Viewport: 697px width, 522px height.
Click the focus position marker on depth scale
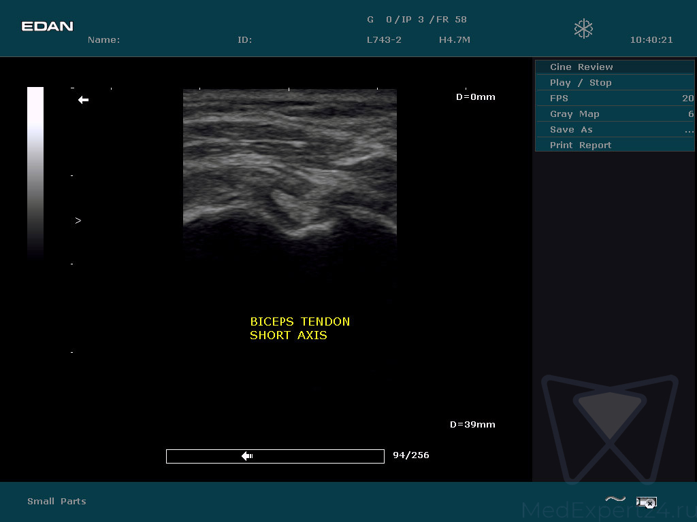[78, 220]
